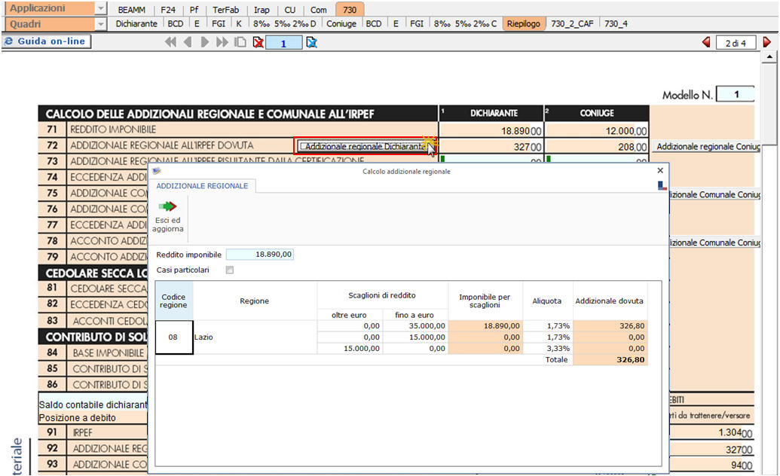Click the bold Totale 326,80 value
780x476 pixels.
tap(610, 359)
